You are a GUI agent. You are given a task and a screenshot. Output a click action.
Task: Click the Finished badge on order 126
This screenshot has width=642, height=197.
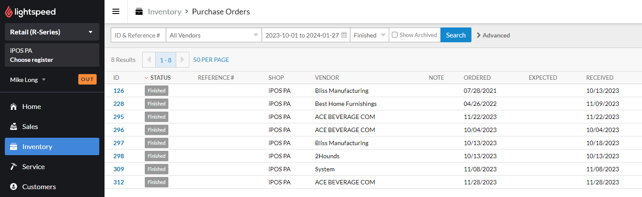157,91
